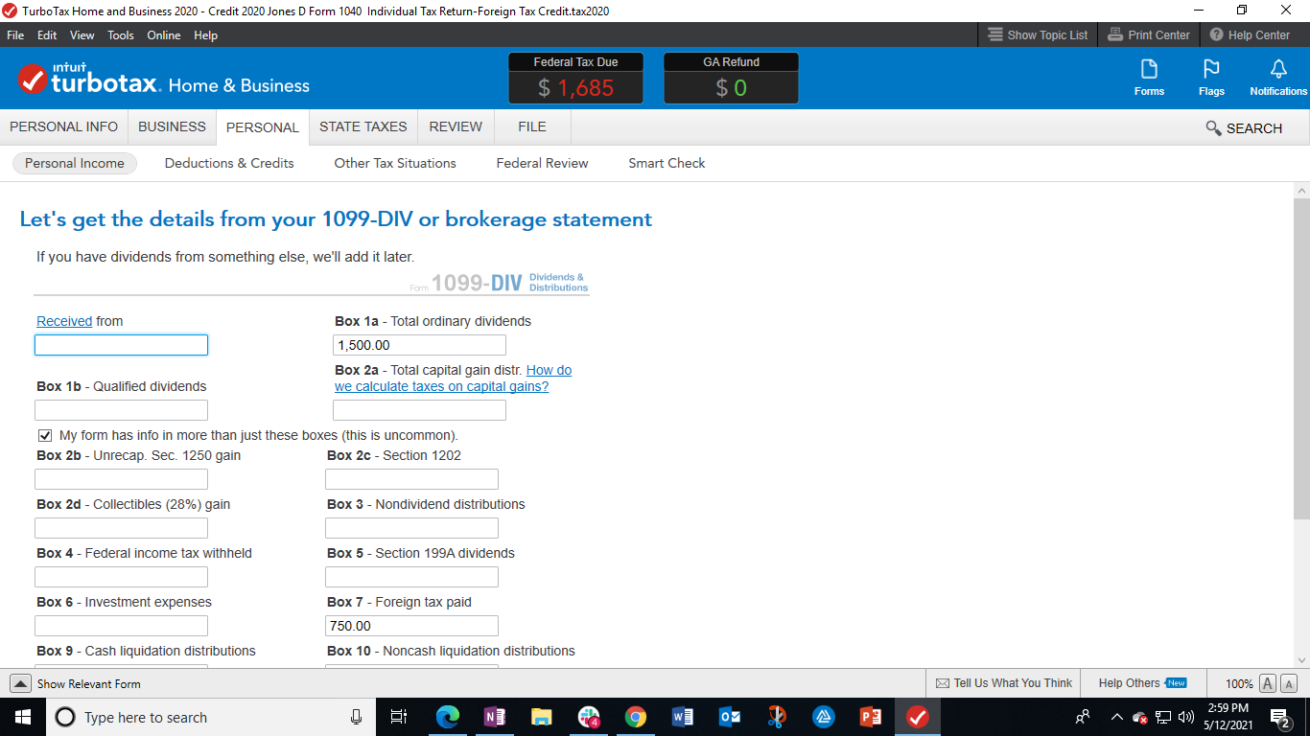This screenshot has width=1310, height=736.
Task: Switch to REVIEW tab
Action: click(x=456, y=126)
